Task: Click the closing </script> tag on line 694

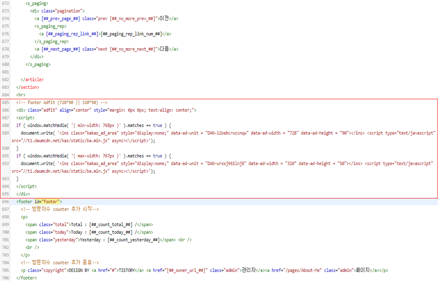Action: (27, 186)
